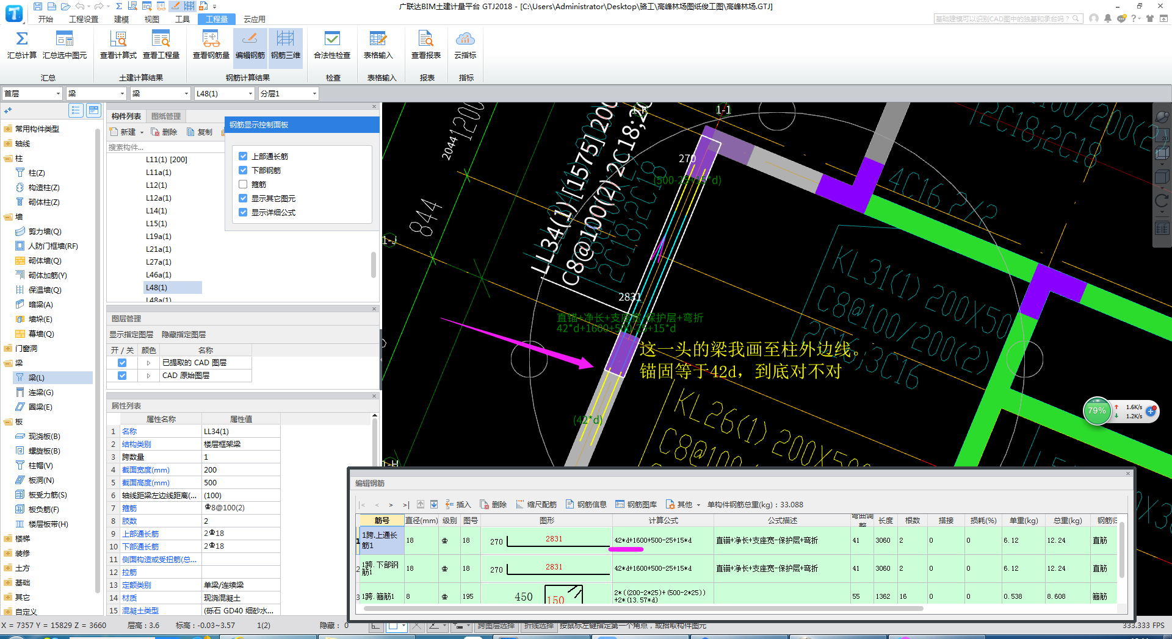Open the second 梁 type dropdown
Screen dimensions: 1172x639
click(160, 93)
